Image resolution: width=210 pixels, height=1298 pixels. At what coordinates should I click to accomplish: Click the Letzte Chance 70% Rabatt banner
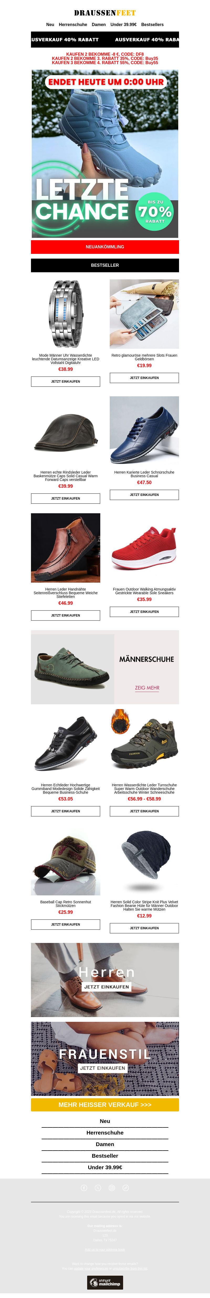point(105,154)
